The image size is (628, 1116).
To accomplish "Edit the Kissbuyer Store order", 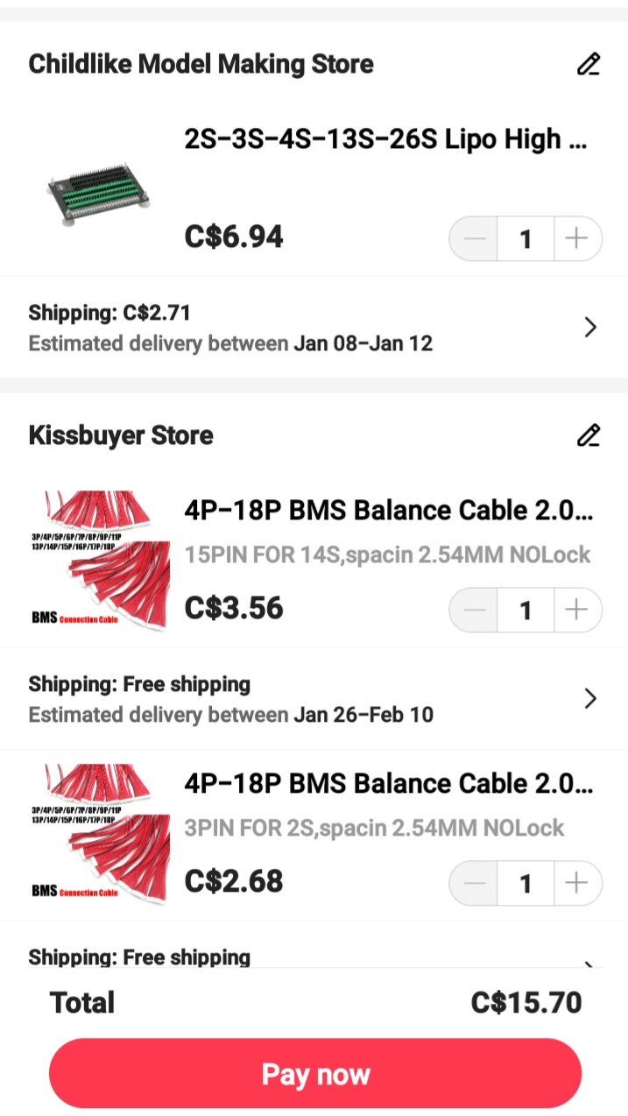I will (x=589, y=434).
